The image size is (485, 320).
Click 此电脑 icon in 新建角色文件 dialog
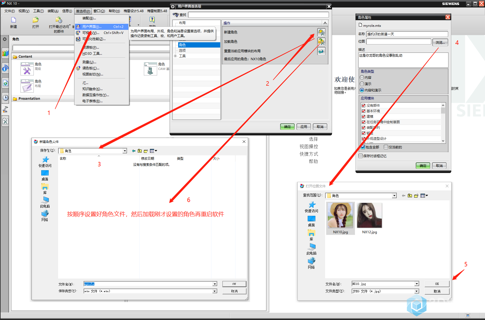(x=45, y=200)
